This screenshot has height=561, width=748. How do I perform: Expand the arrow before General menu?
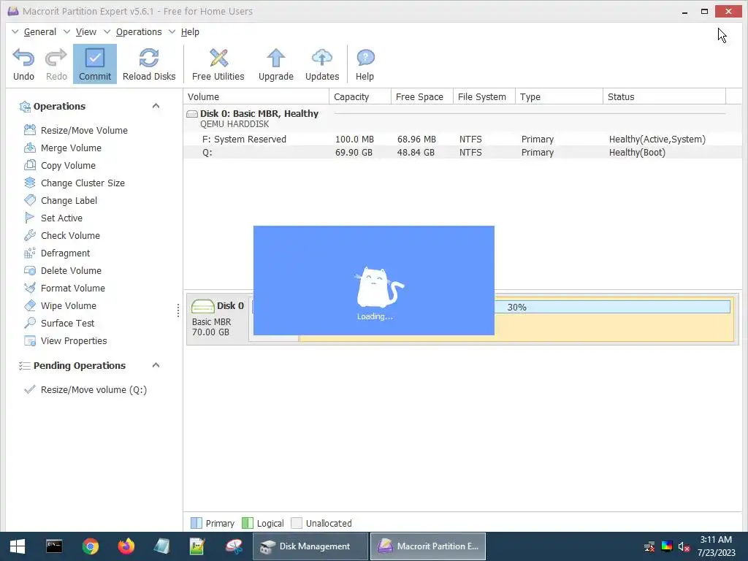click(15, 32)
